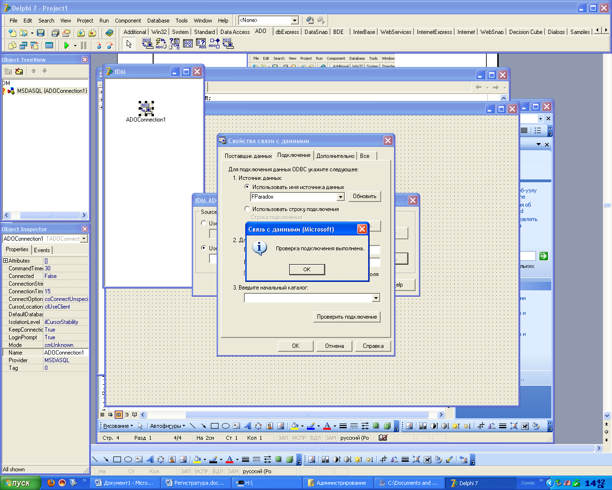The width and height of the screenshot is (612, 490).
Task: Click Crop icon in Word picture toolbar
Action: (x=481, y=426)
